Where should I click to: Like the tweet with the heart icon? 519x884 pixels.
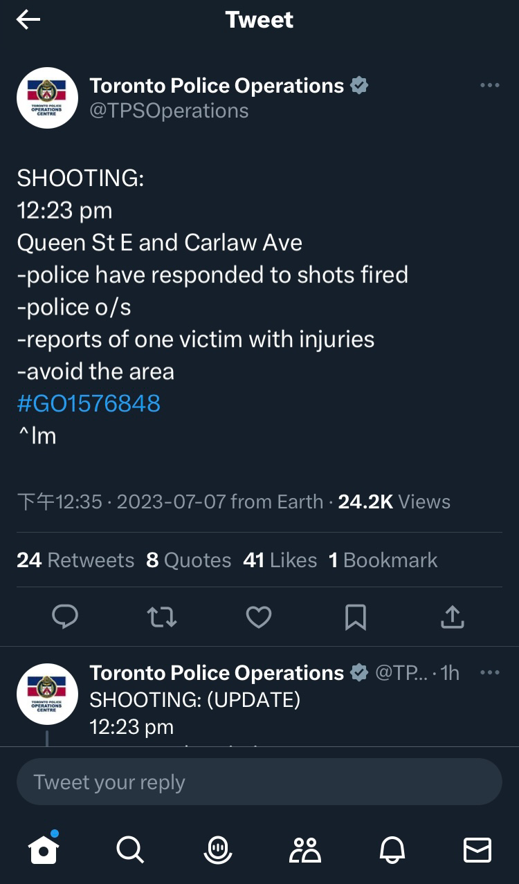[259, 616]
